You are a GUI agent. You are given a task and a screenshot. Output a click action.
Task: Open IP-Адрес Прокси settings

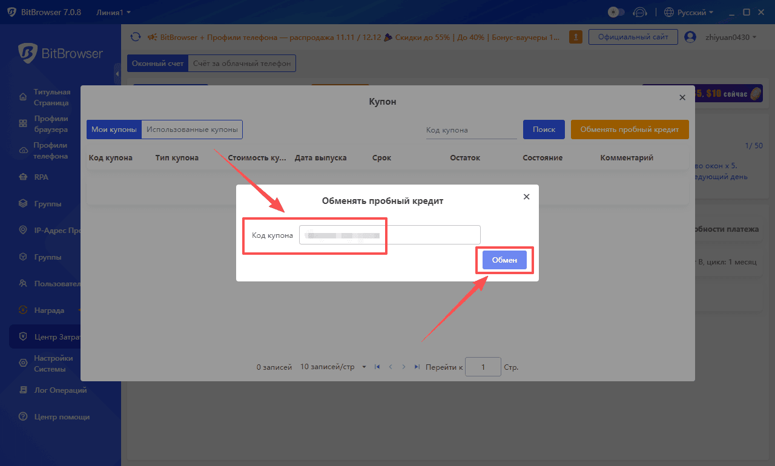click(x=24, y=230)
